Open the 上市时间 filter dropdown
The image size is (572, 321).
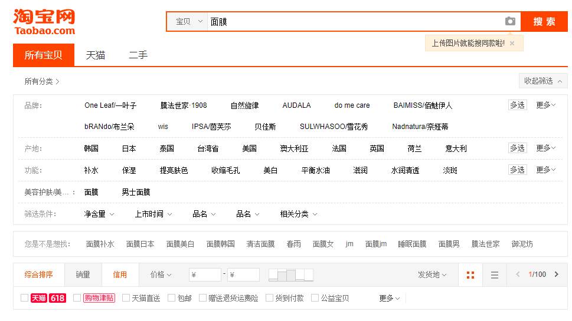point(153,214)
